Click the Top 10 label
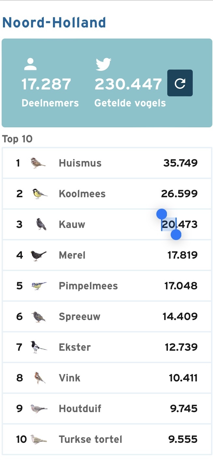 (17, 139)
